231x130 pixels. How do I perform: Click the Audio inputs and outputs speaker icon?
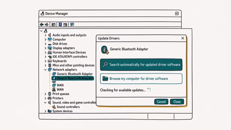tap(50, 35)
